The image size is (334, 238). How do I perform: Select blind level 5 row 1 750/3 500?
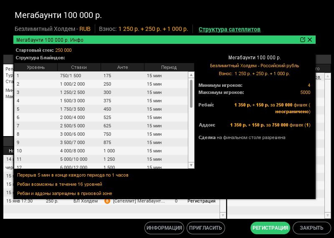(x=100, y=109)
